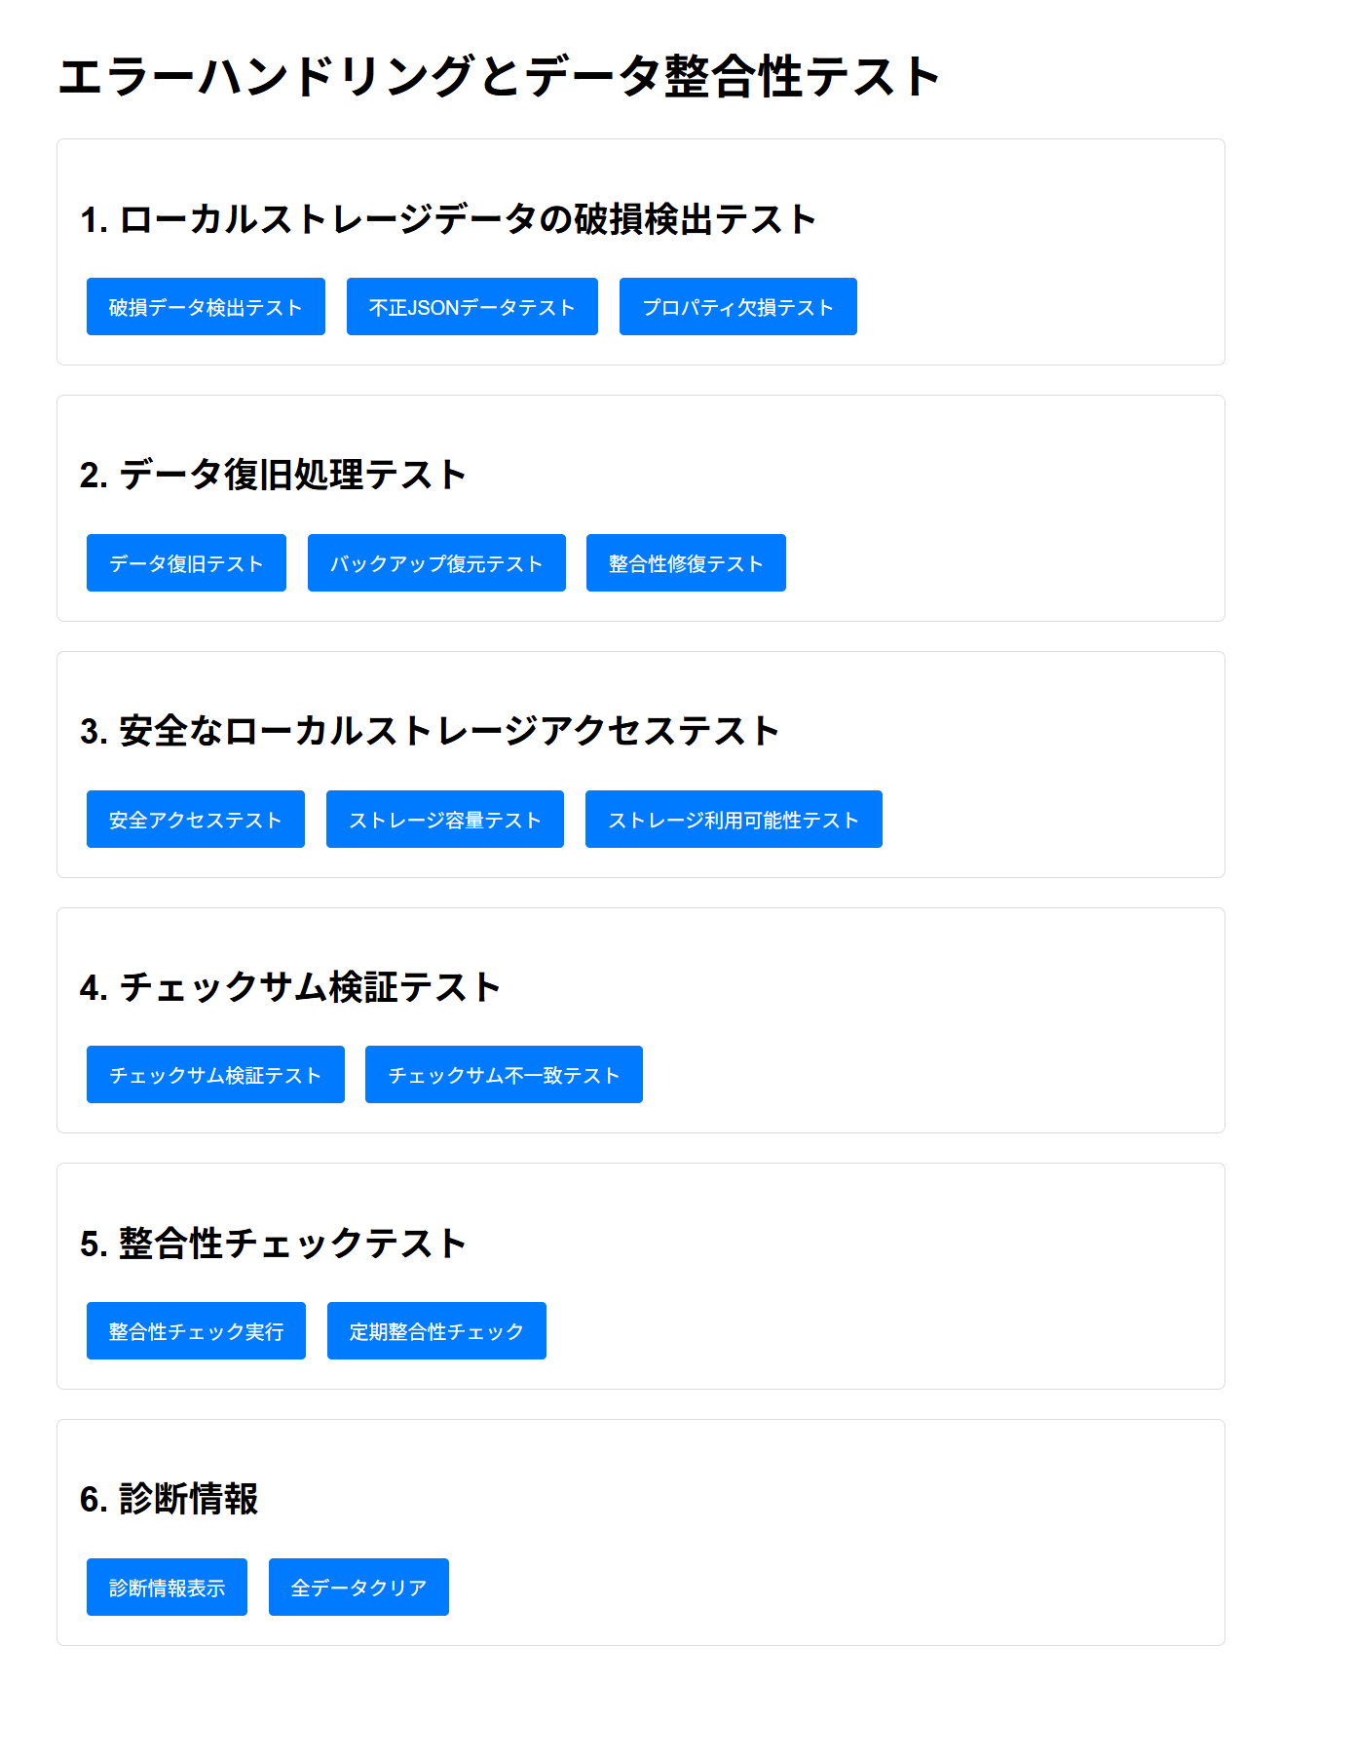Click the heading 4. チェックサム検証テスト
1356x1761 pixels.
[289, 987]
